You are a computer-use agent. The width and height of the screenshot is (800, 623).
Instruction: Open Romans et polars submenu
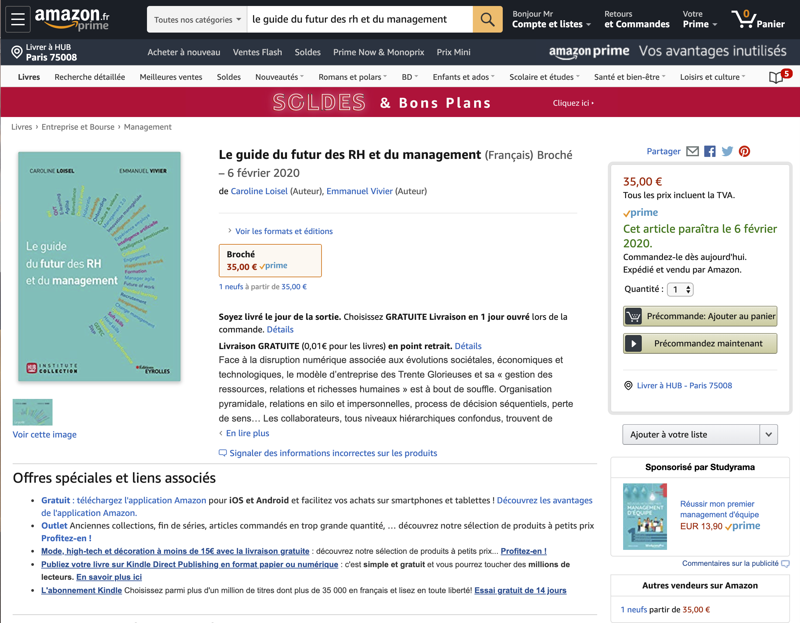[353, 77]
